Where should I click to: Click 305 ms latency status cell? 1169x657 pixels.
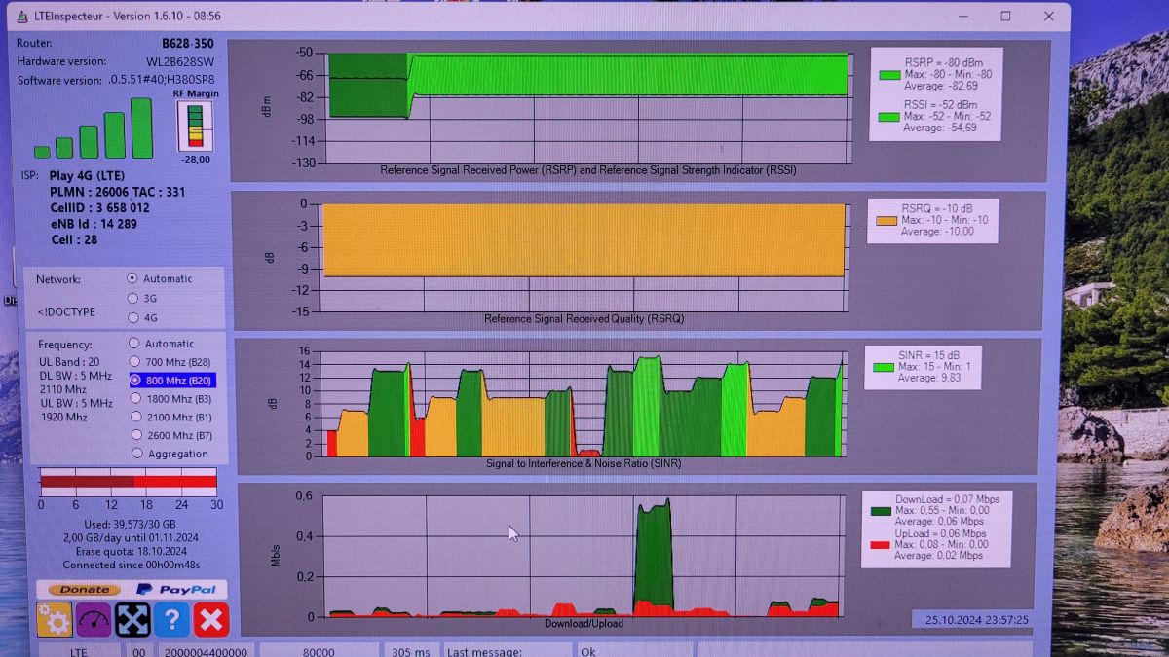409,651
